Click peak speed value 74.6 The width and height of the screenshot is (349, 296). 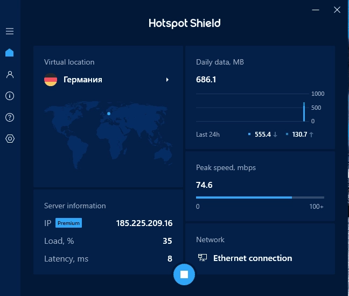(x=204, y=185)
